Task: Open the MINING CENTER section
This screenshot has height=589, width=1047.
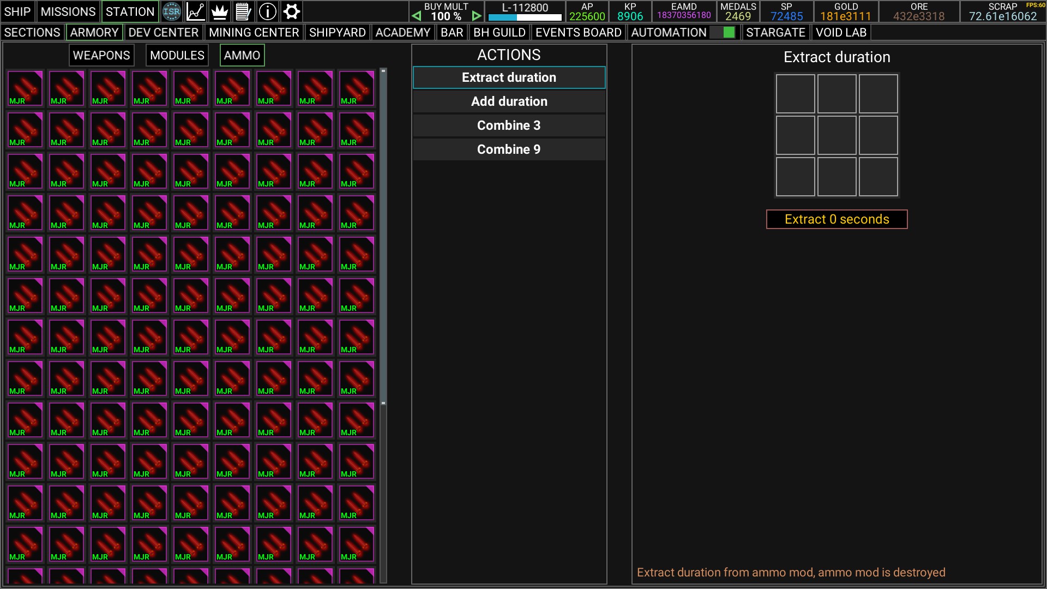Action: [x=254, y=33]
